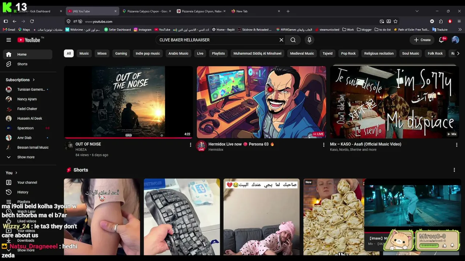The image size is (465, 261).
Task: Clear the search box with the X
Action: pyautogui.click(x=281, y=40)
